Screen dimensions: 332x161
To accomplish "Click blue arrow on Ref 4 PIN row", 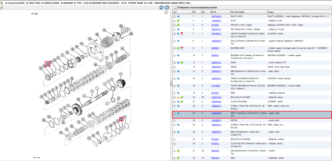I will [x=178, y=29].
